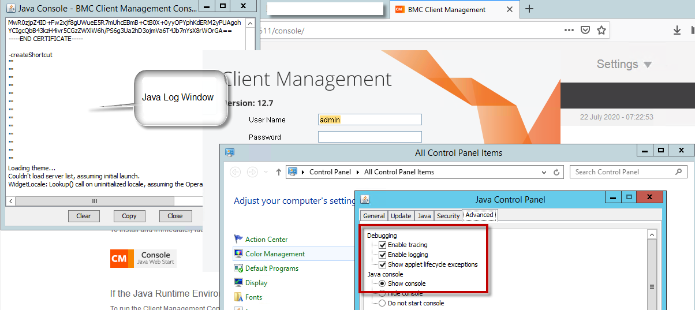This screenshot has height=310, width=695.
Task: Select Do not start console radio button
Action: point(382,303)
